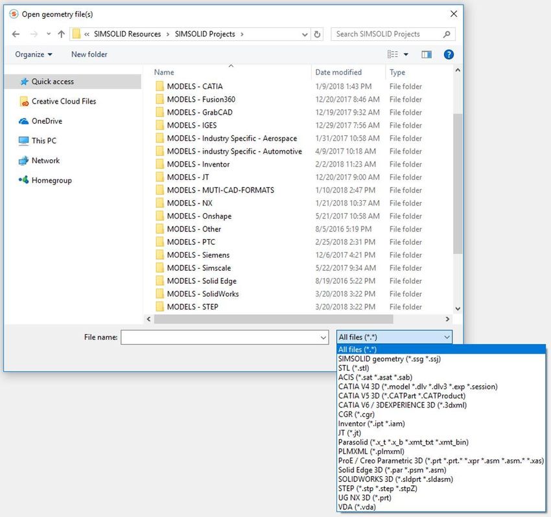Image resolution: width=551 pixels, height=517 pixels.
Task: Expand the address bar path dropdown
Action: [305, 34]
